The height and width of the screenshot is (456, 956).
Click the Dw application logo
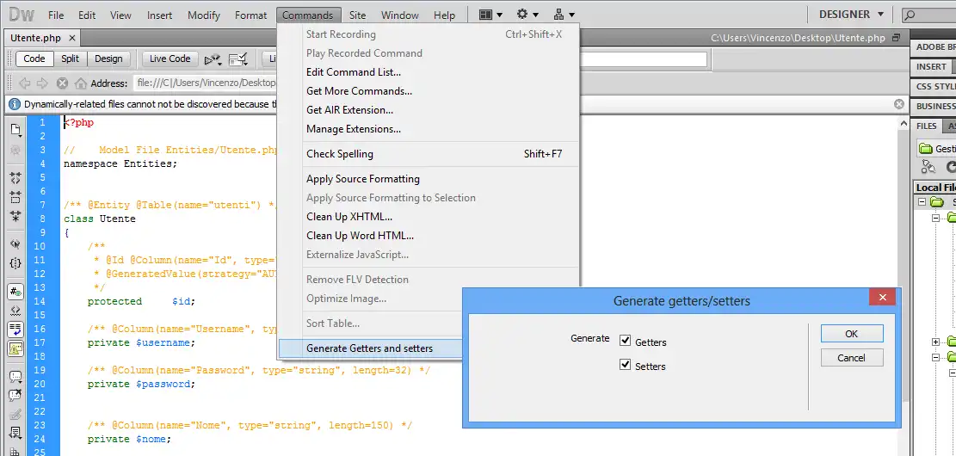pos(22,15)
